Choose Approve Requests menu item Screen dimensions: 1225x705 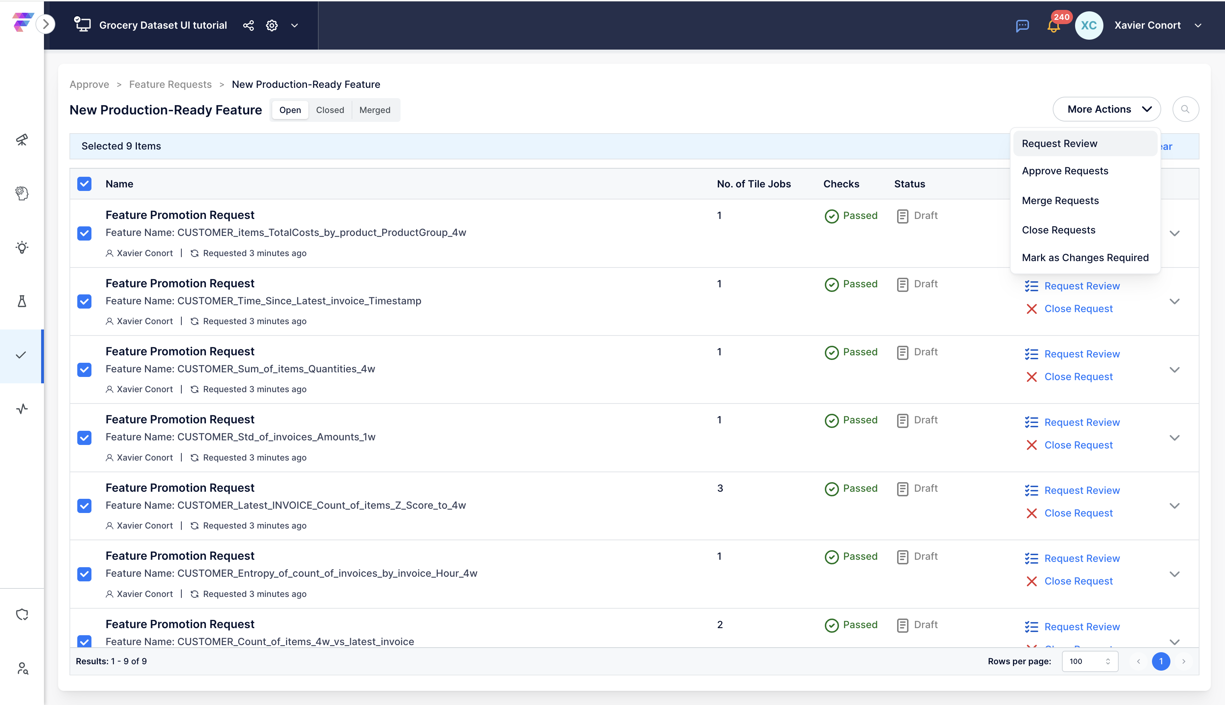tap(1085, 171)
